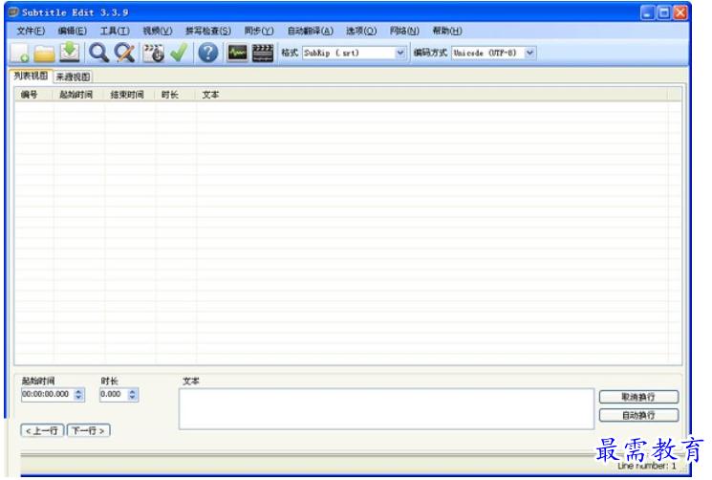This screenshot has width=712, height=480.
Task: Open Find with the magnifier icon
Action: (x=98, y=53)
